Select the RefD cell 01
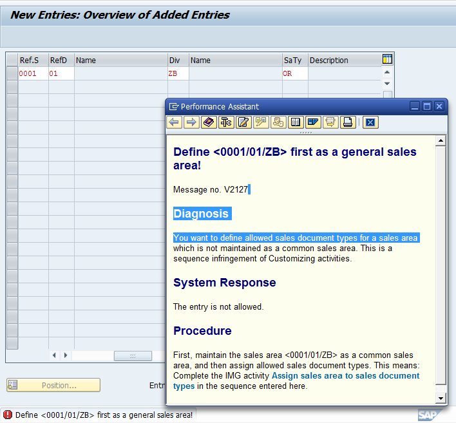 point(61,73)
